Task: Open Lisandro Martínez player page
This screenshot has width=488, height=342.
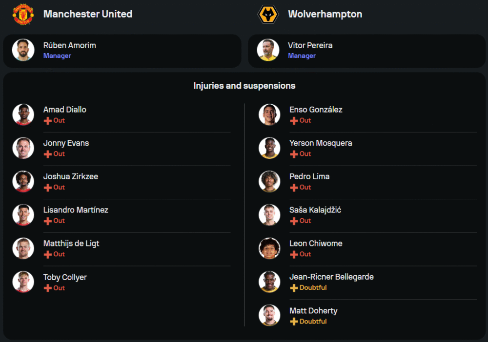Action: click(x=76, y=210)
